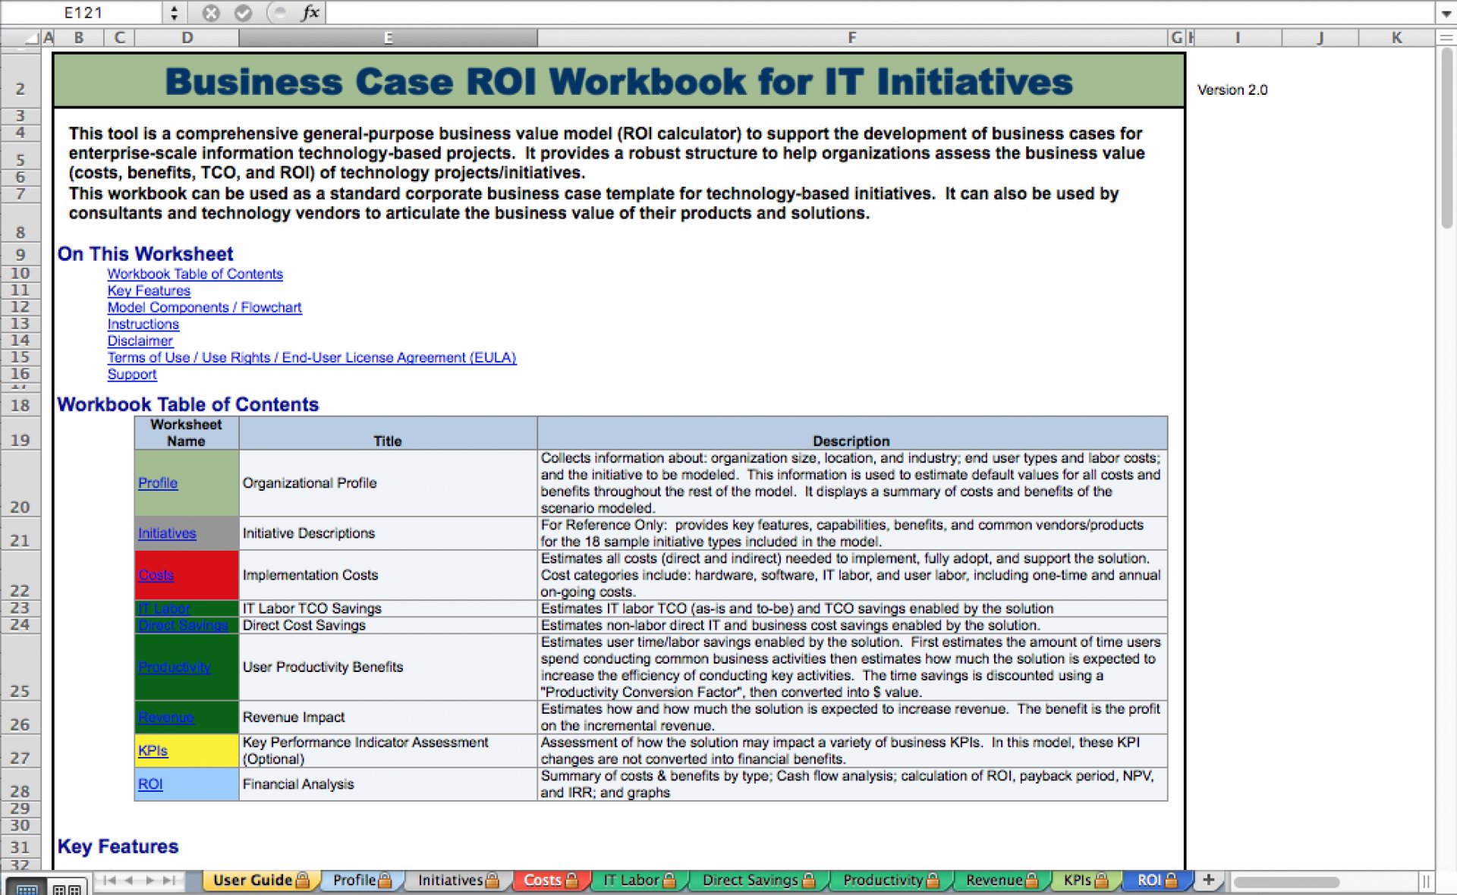Click the cancel entry X icon

click(211, 13)
